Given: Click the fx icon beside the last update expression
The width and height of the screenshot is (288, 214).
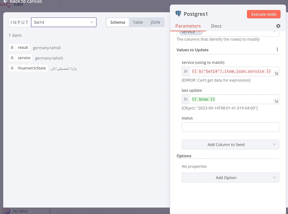Looking at the screenshot, I should click(x=185, y=99).
